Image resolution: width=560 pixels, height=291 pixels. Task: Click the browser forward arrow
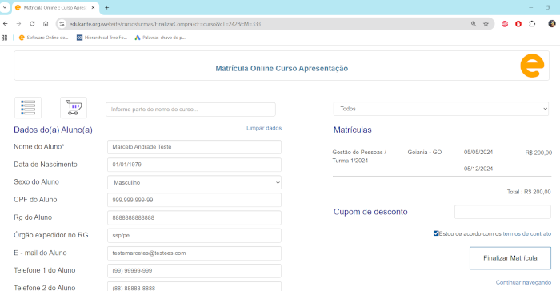point(18,24)
